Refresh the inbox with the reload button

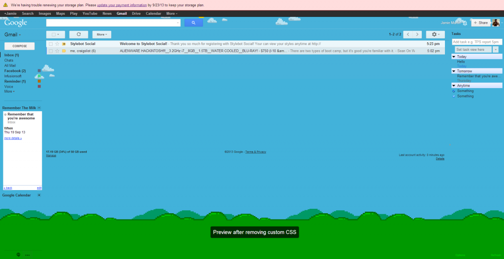[79, 34]
